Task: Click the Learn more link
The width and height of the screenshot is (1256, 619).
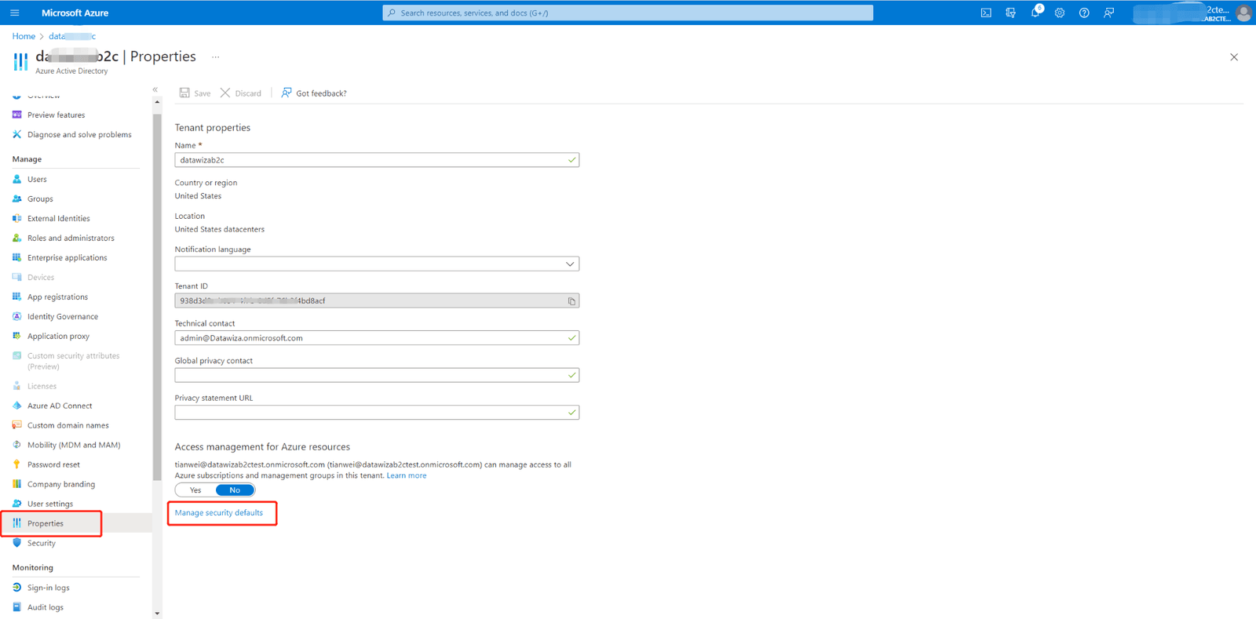Action: pyautogui.click(x=407, y=475)
